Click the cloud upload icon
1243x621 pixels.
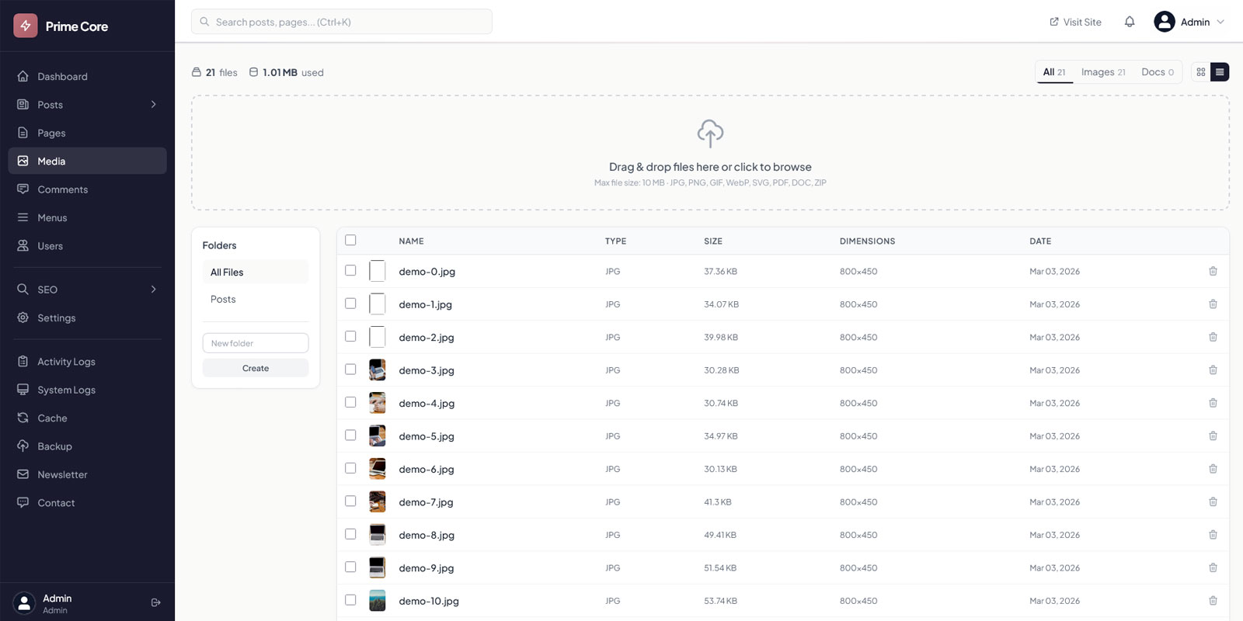click(710, 134)
